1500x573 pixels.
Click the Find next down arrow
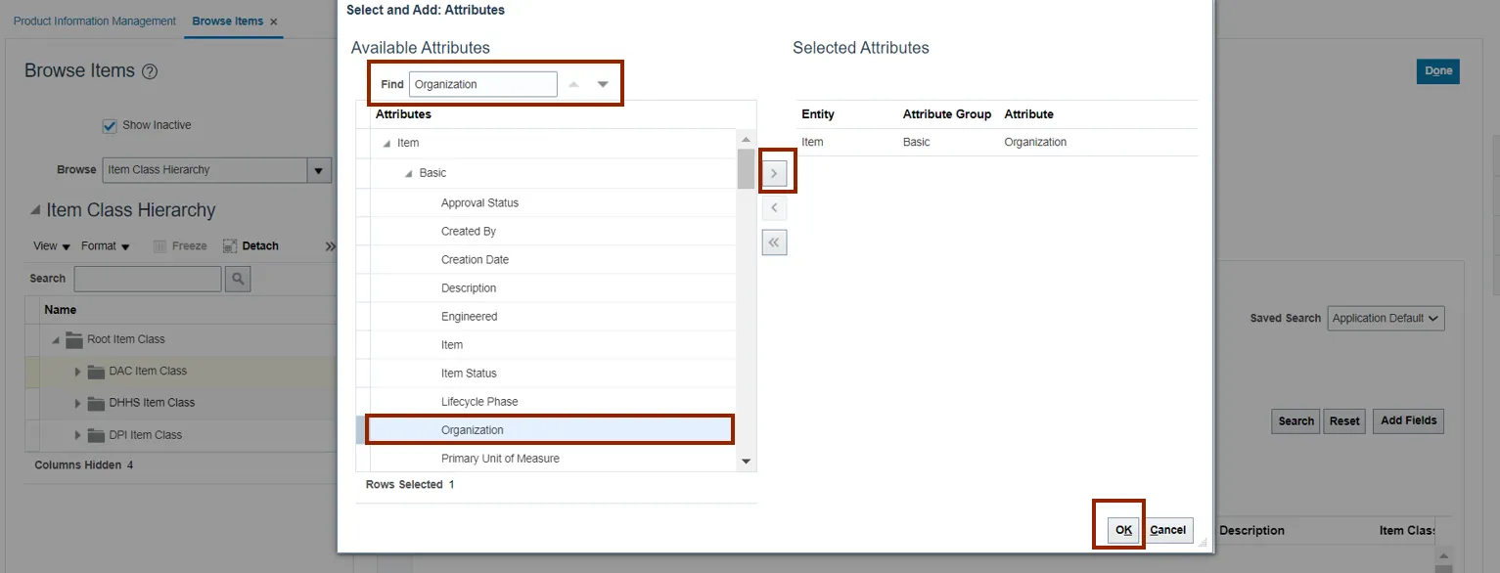(x=603, y=84)
